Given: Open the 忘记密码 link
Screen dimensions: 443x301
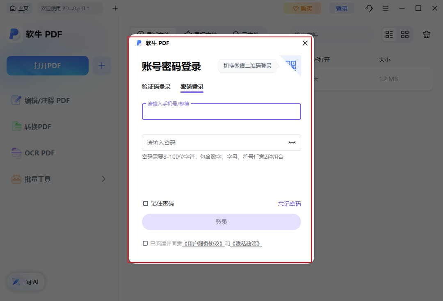Looking at the screenshot, I should [x=289, y=204].
